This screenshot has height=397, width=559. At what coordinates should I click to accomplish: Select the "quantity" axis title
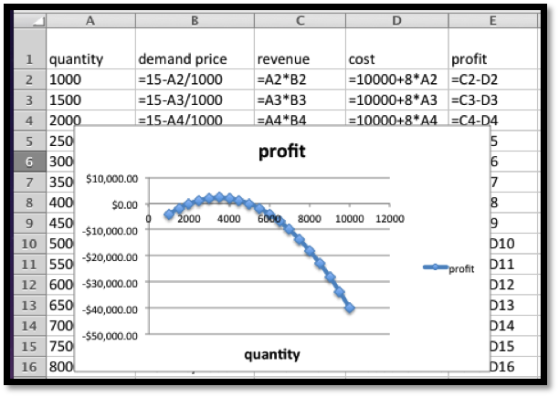(271, 354)
